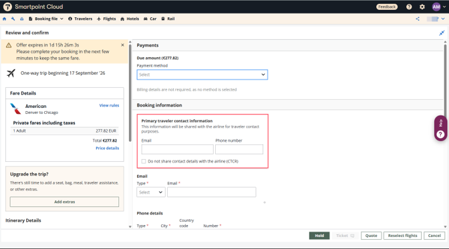Click the share icon in toolbar

click(x=418, y=19)
